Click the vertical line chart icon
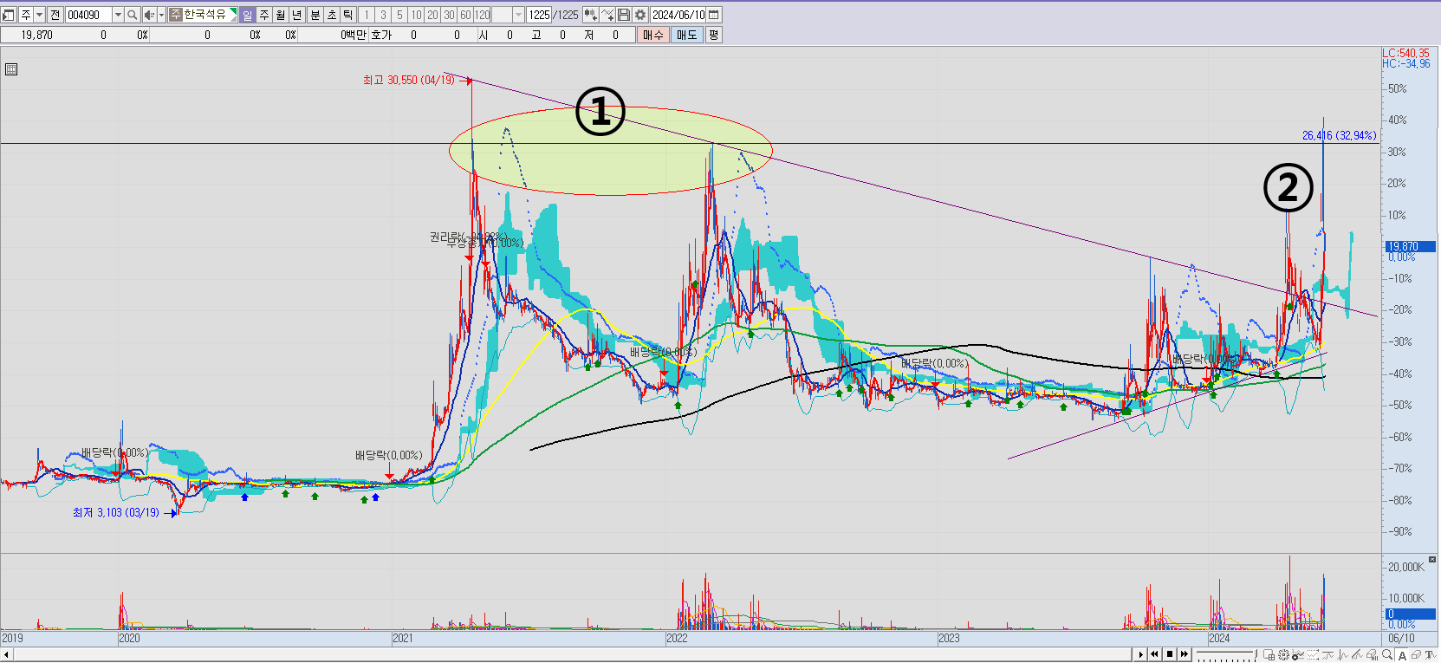1441x663 pixels. 1342,654
